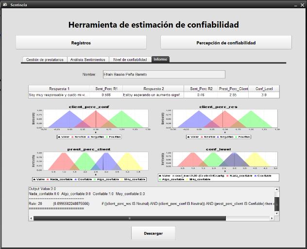Select the Prest_Perc_Client value 2.85 cell

point(234,95)
